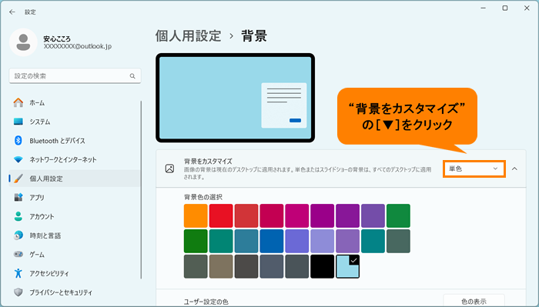Click the privacy shield icon
The width and height of the screenshot is (539, 307).
pyautogui.click(x=18, y=292)
